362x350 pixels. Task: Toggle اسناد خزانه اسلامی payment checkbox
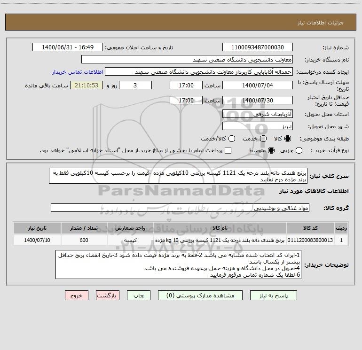click(228, 150)
